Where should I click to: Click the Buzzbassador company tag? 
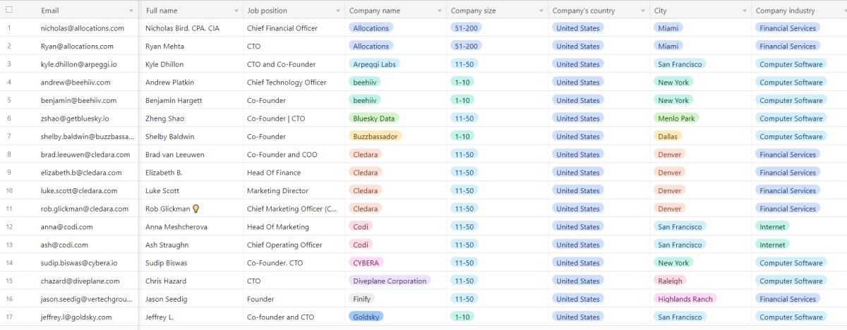pyautogui.click(x=376, y=137)
